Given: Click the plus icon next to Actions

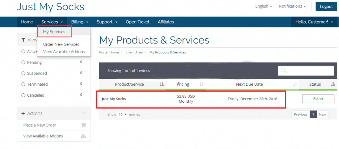Looking at the screenshot, I should tap(24, 114).
